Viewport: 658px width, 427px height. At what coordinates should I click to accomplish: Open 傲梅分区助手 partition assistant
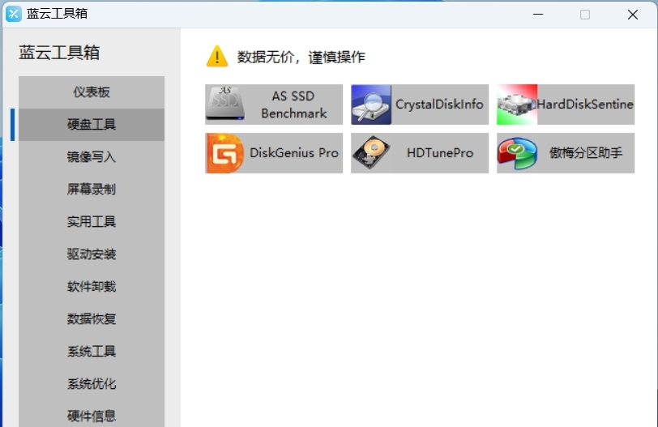click(x=566, y=153)
